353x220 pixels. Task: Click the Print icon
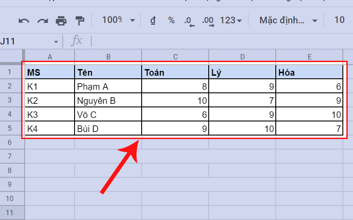[61, 20]
